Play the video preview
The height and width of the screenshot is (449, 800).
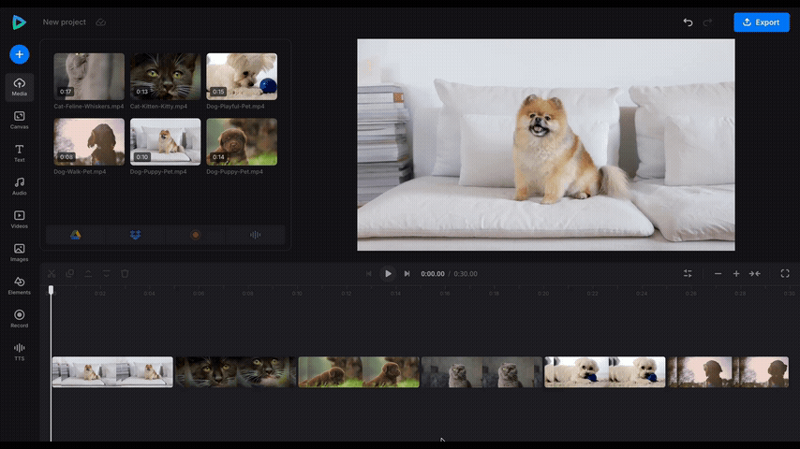[x=388, y=274]
